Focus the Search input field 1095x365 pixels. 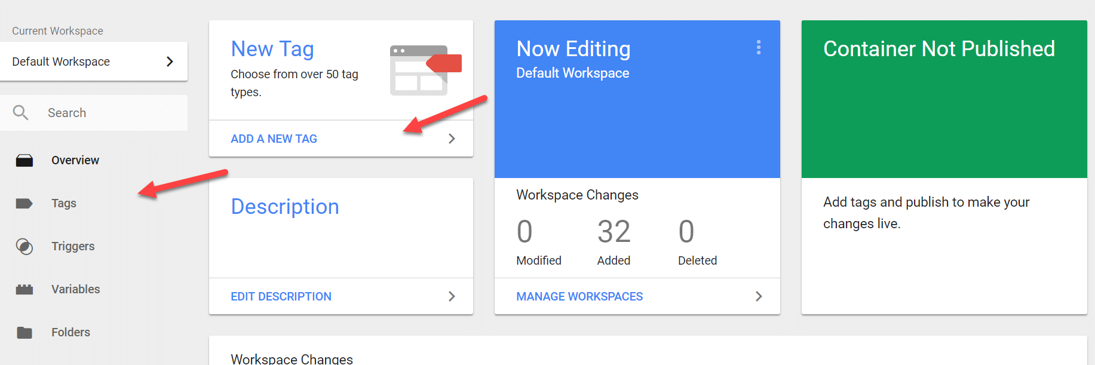point(94,113)
